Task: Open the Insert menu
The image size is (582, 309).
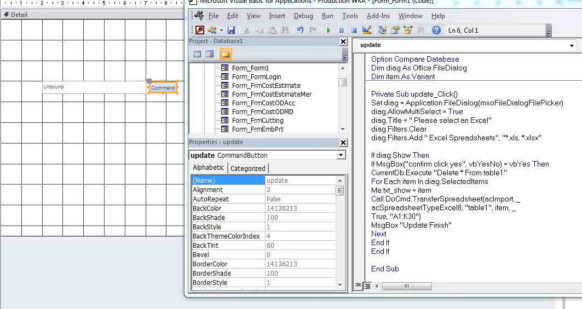Action: click(277, 16)
